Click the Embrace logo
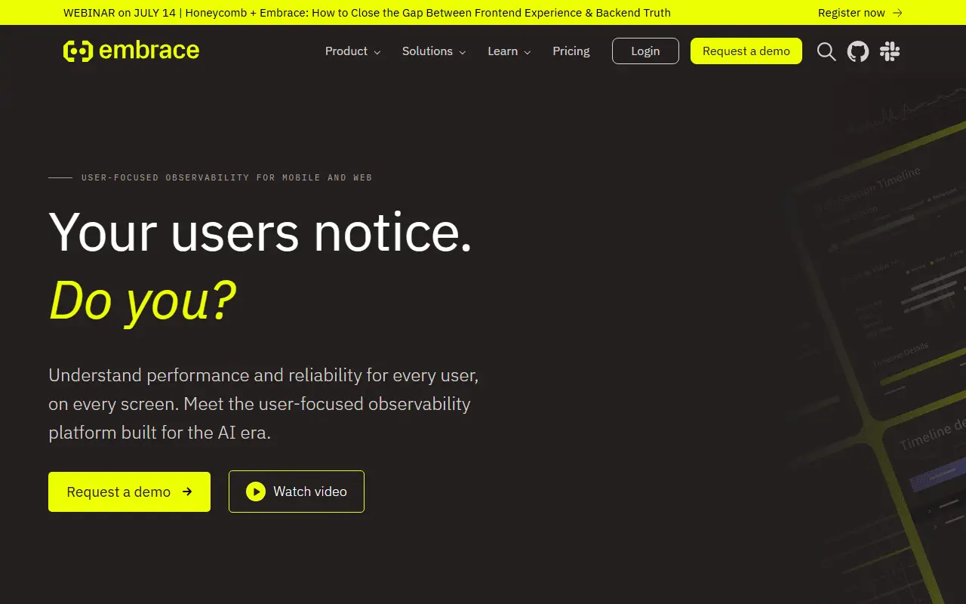This screenshot has height=604, width=966. tap(131, 51)
